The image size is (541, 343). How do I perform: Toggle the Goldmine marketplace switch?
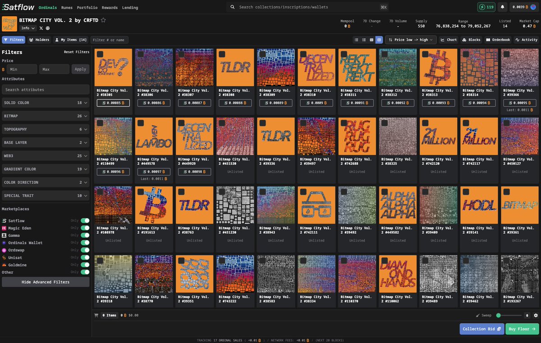85,265
